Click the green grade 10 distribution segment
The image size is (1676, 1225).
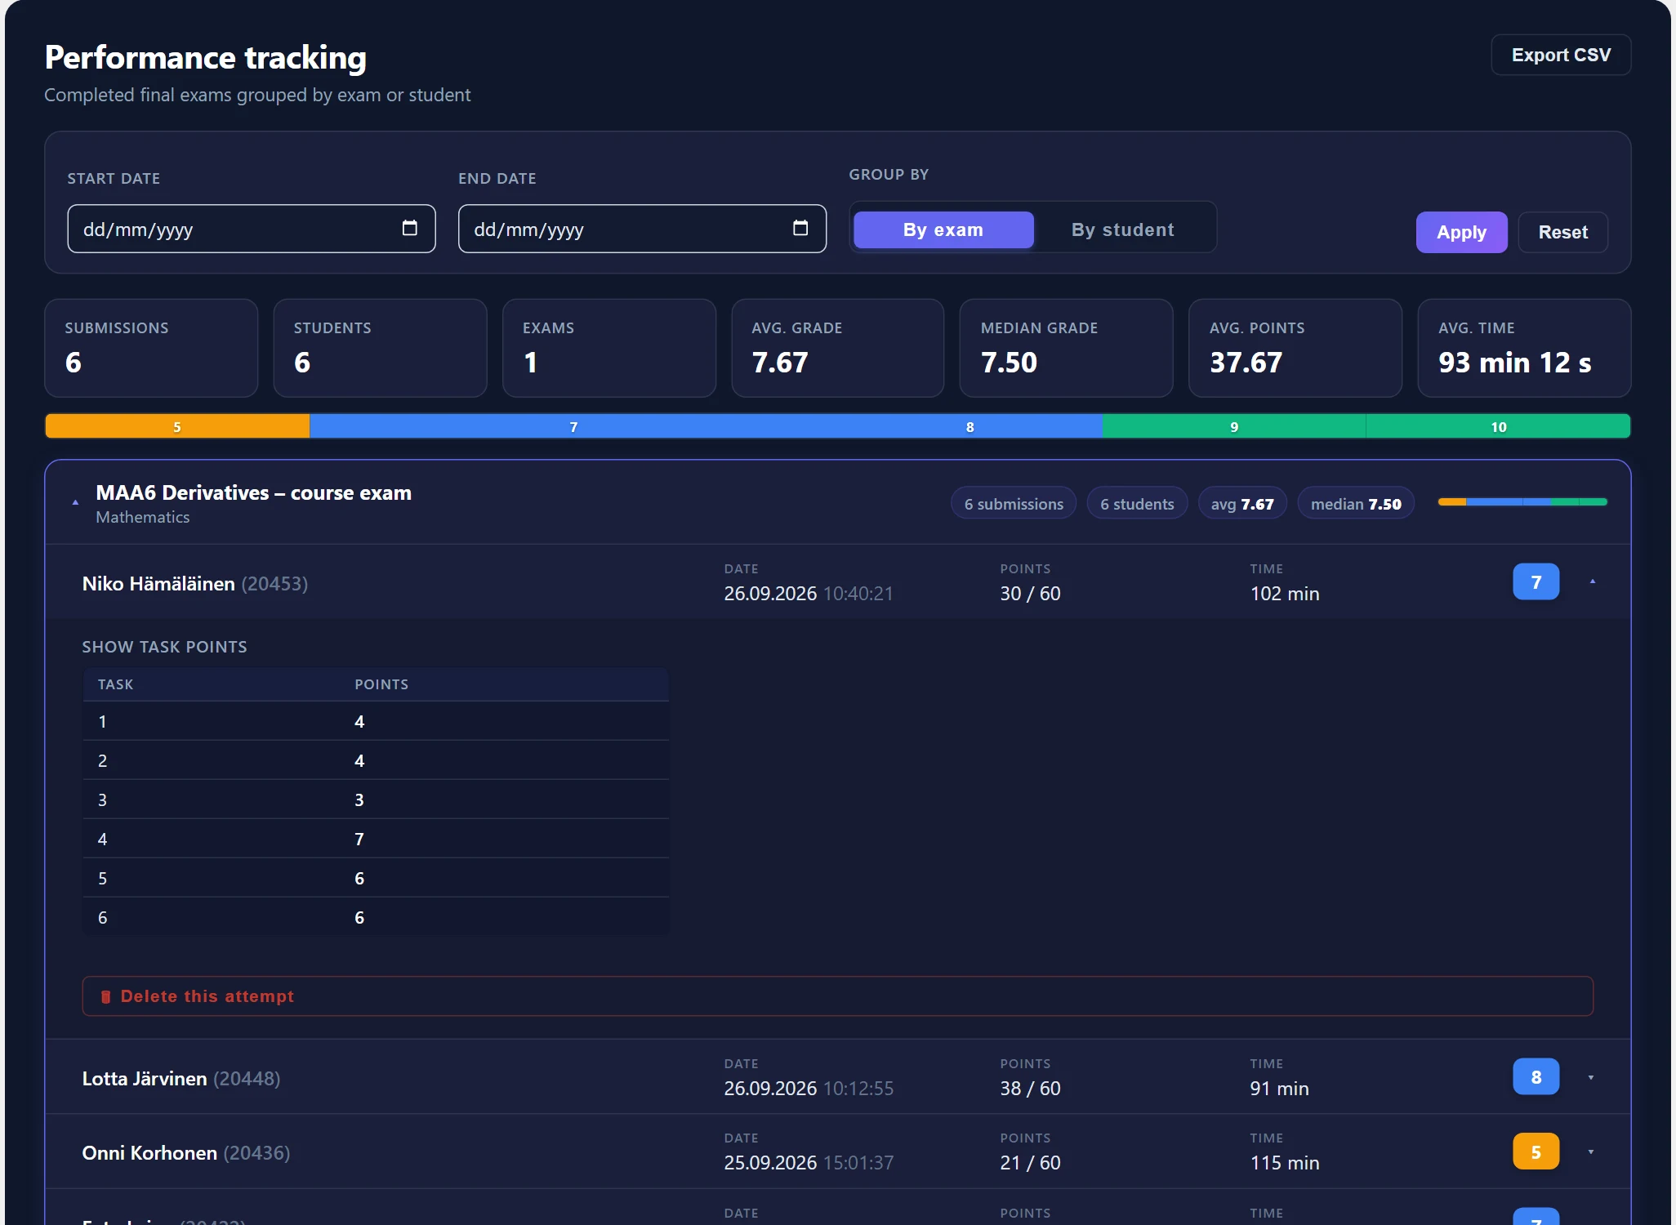coord(1498,426)
